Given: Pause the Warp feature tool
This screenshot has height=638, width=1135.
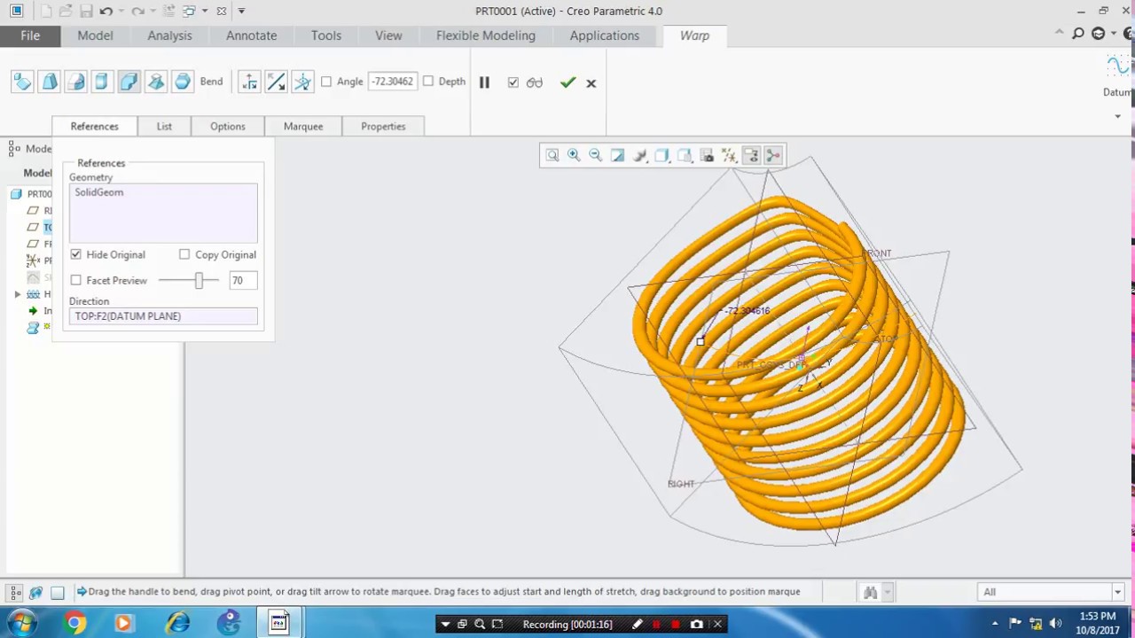Looking at the screenshot, I should 484,82.
